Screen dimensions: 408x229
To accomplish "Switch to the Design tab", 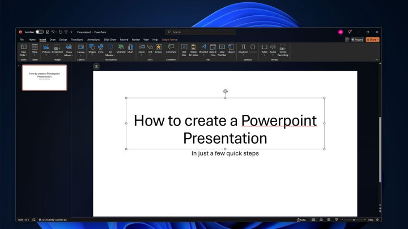I will pos(63,40).
